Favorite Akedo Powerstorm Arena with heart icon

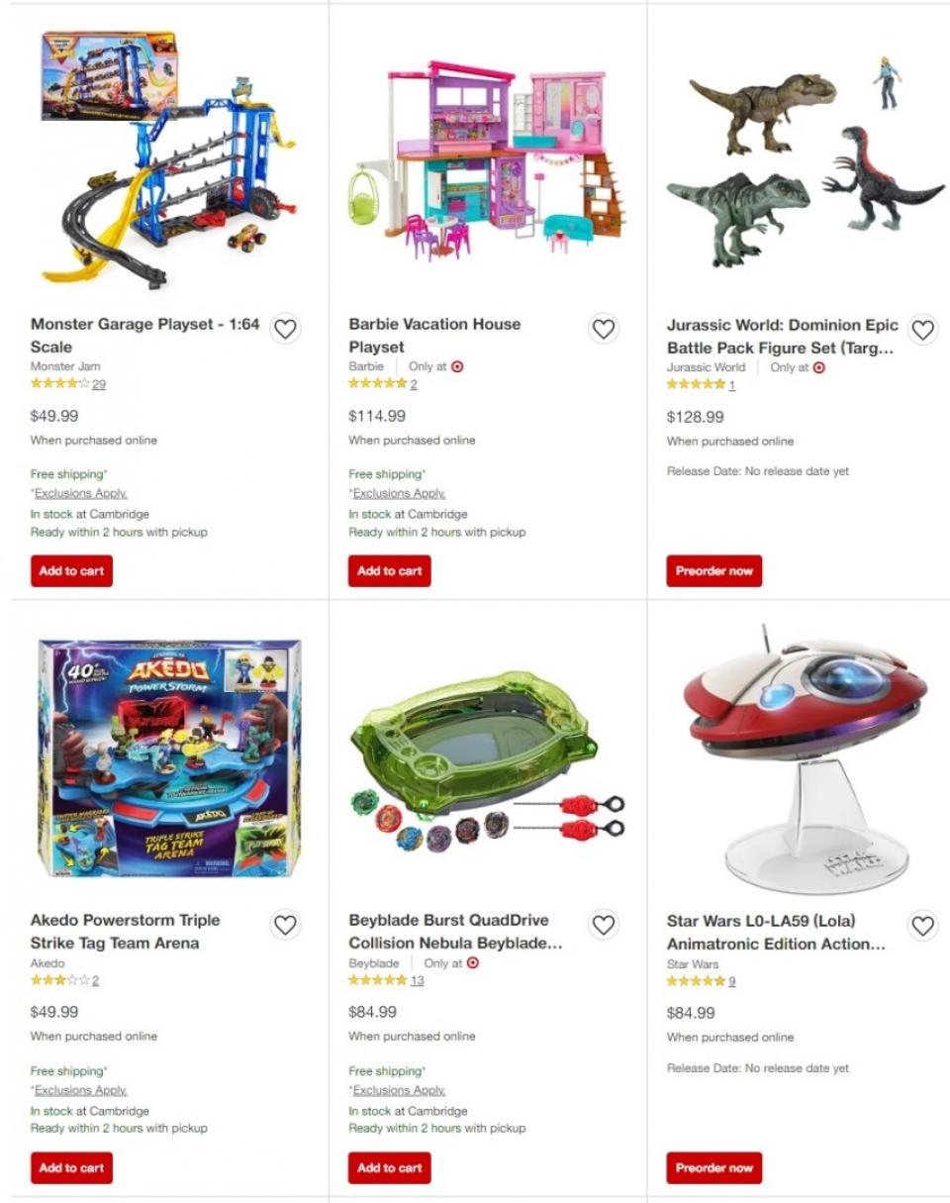point(285,925)
